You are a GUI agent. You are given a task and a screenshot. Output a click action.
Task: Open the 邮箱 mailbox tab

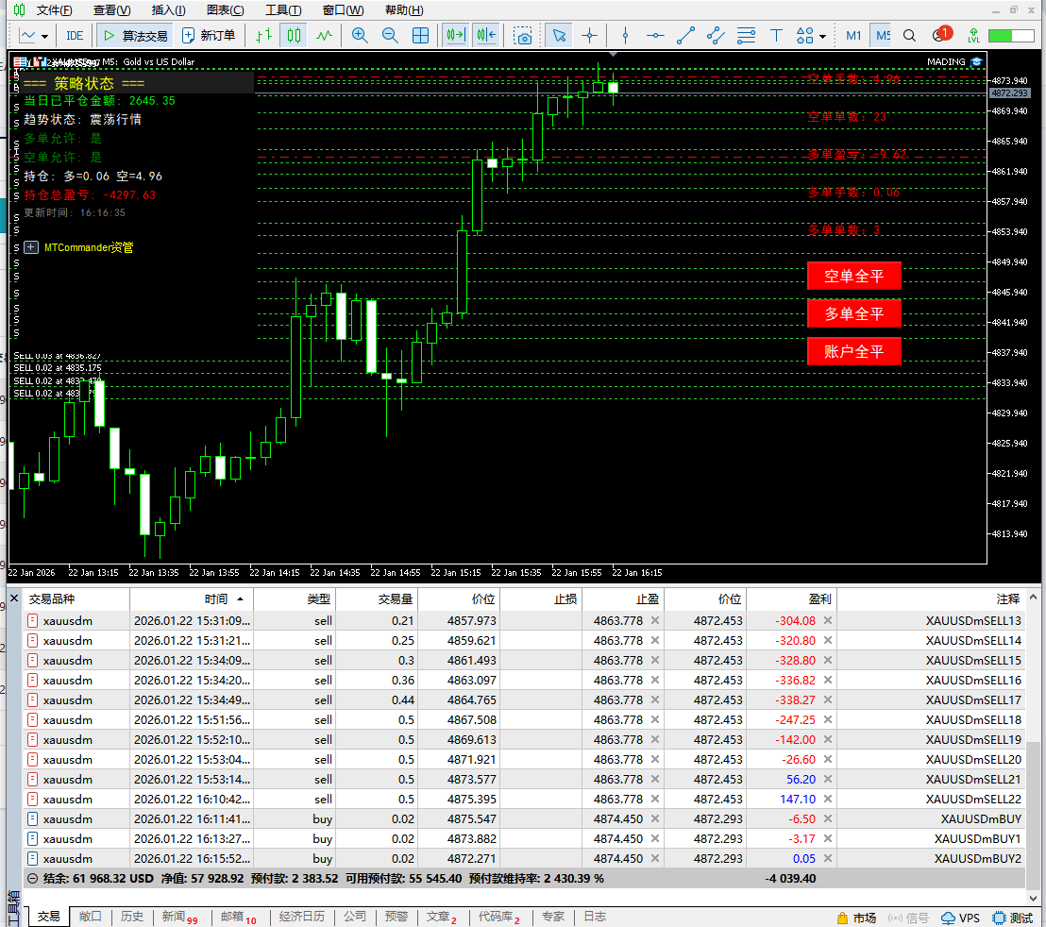tap(238, 917)
